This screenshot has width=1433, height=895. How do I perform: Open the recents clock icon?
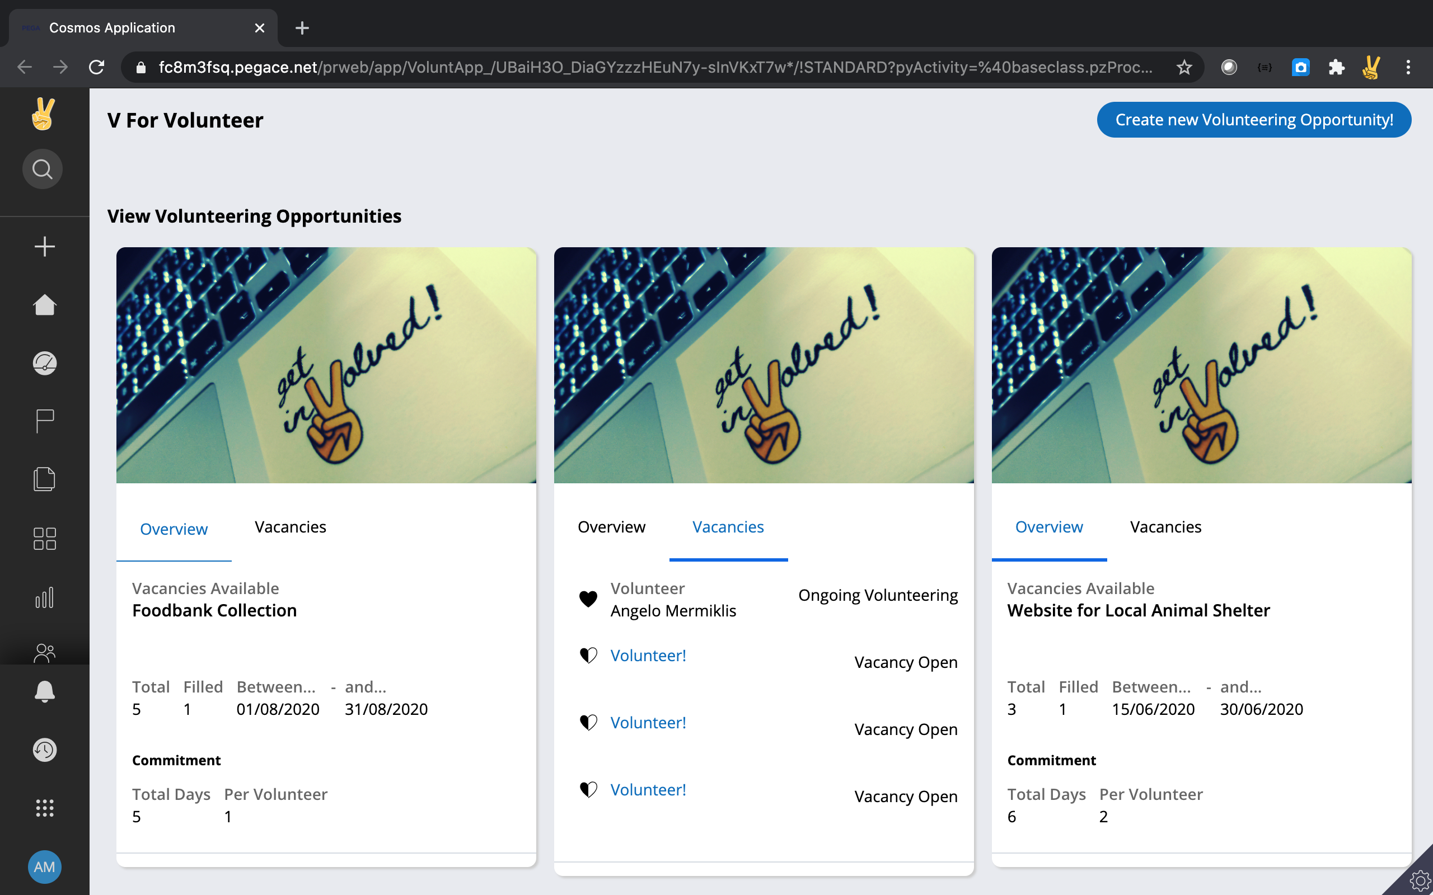(x=44, y=750)
